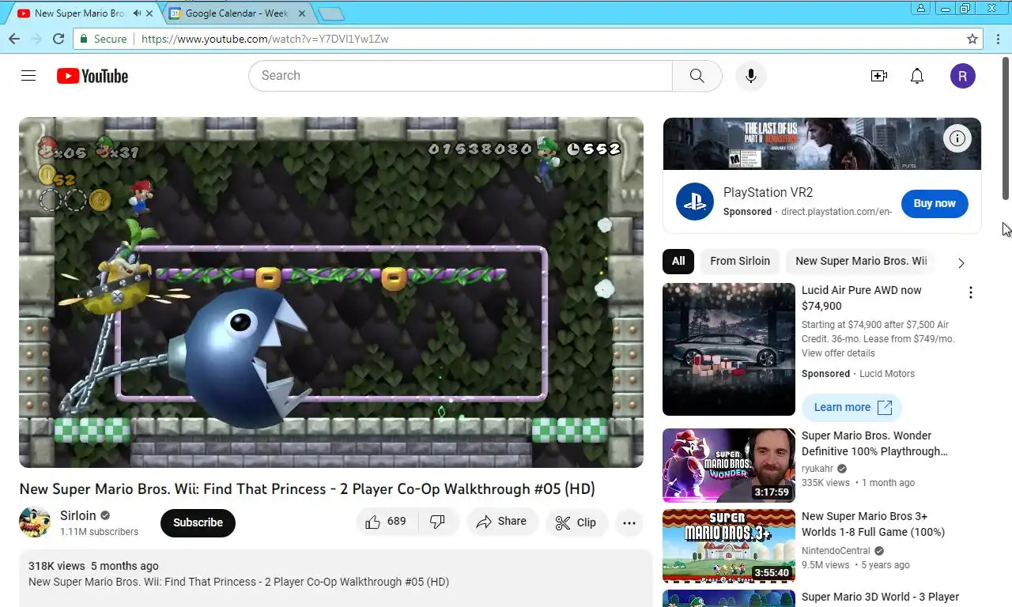
Task: Open Super Mario Bros. Wonder video thumbnail
Action: (729, 466)
